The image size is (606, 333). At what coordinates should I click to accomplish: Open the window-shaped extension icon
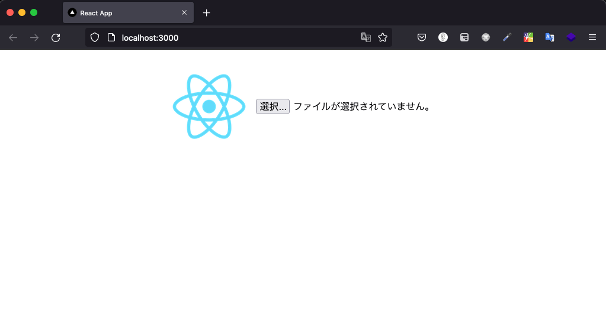[x=464, y=37]
